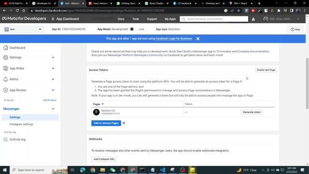The height and width of the screenshot is (174, 309).
Task: Switch to the Vite + React browser tab
Action: click(x=240, y=3)
